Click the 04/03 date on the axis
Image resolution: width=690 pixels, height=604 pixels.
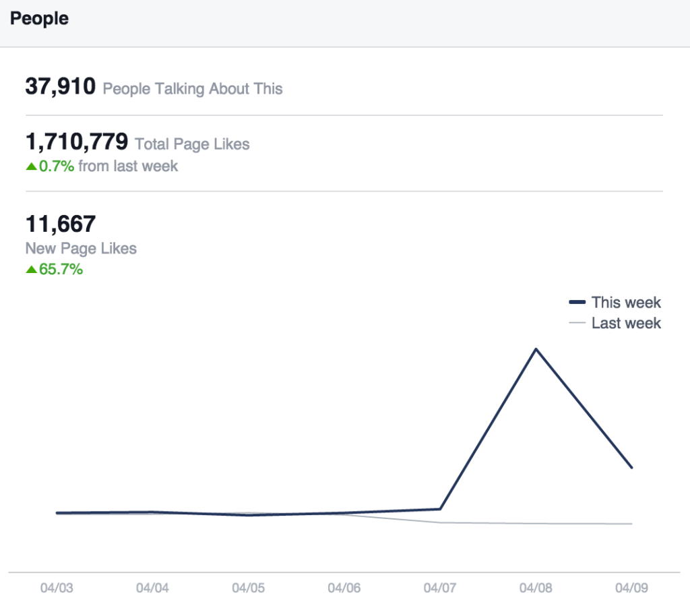click(57, 588)
